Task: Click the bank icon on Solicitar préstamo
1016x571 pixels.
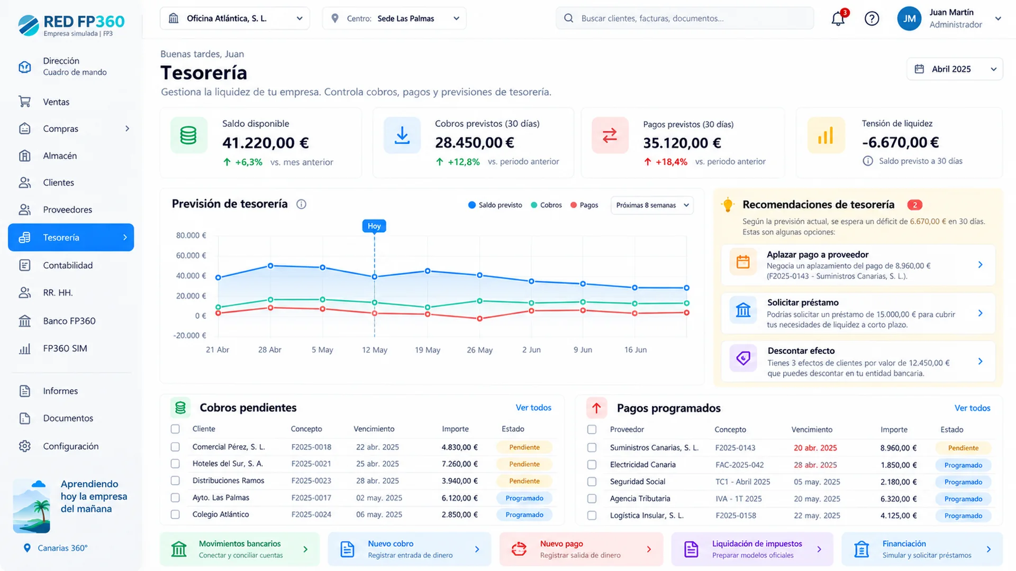Action: [x=743, y=310]
